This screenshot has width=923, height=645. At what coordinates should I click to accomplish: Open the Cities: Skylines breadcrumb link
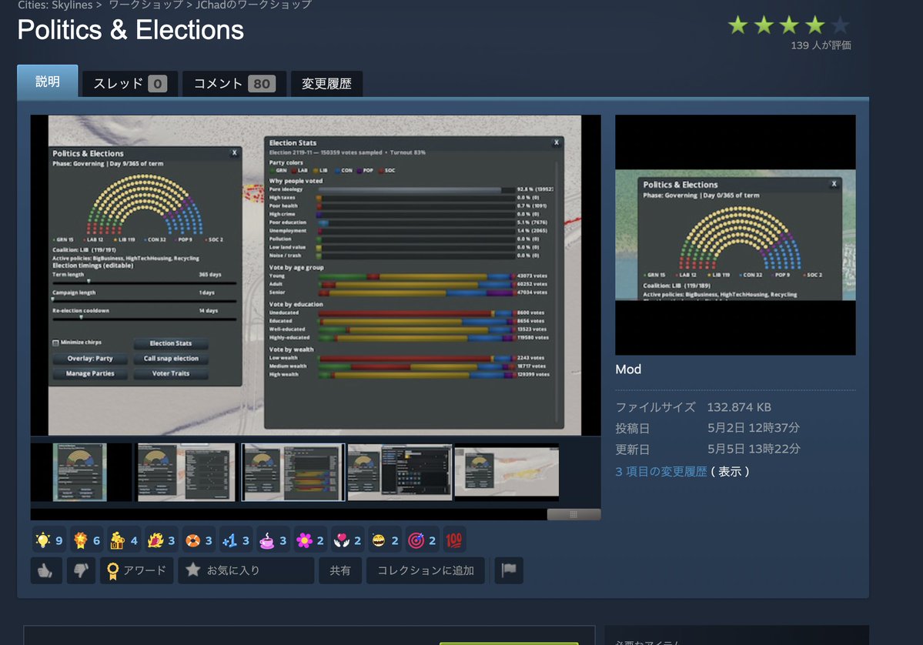tap(55, 5)
